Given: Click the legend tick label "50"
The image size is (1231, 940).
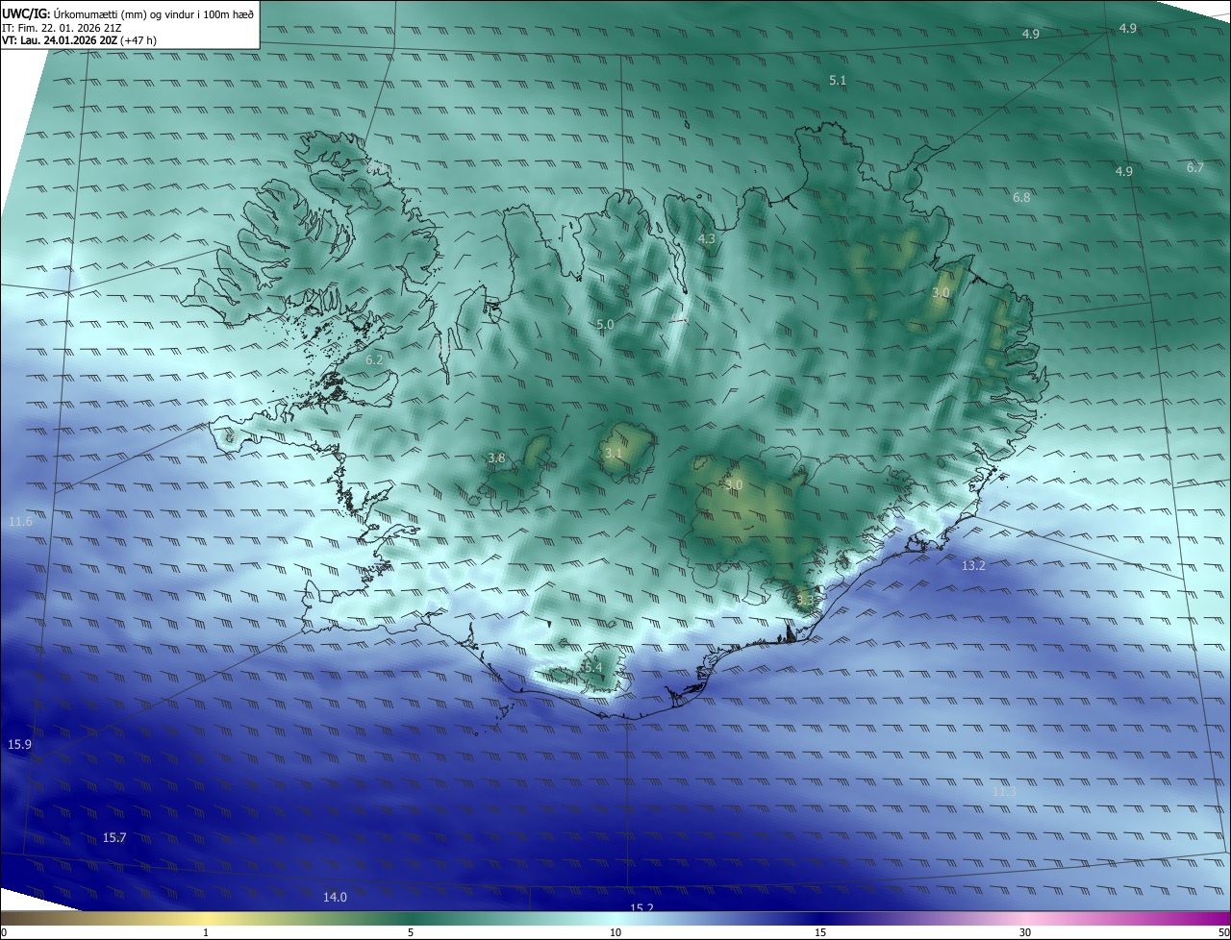Looking at the screenshot, I should [x=1223, y=932].
